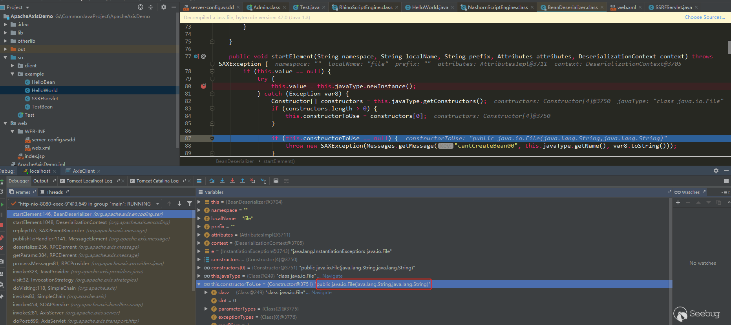The image size is (731, 325).
Task: Click the Force Step Into red arrow icon
Action: [232, 181]
